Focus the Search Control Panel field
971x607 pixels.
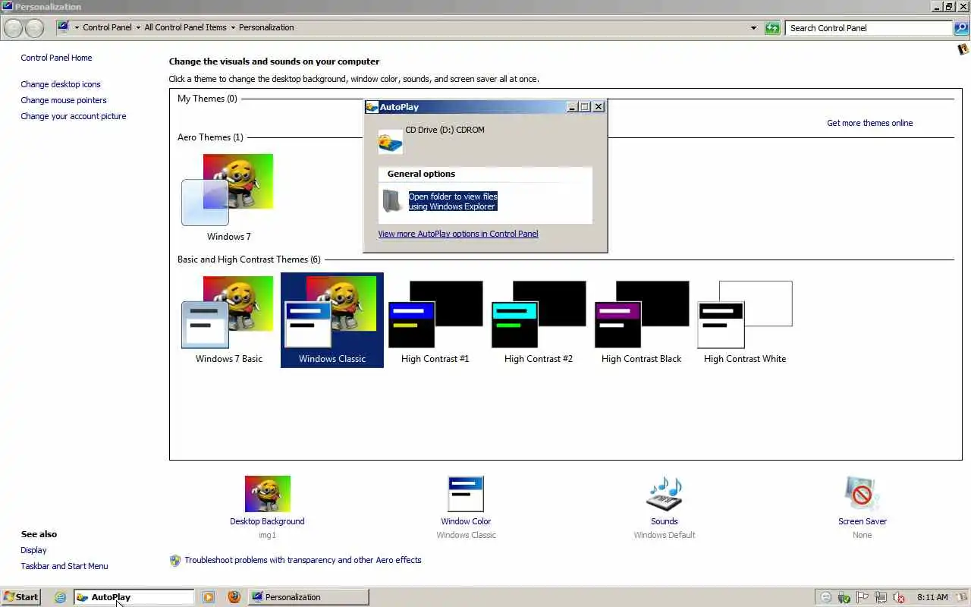click(x=869, y=28)
